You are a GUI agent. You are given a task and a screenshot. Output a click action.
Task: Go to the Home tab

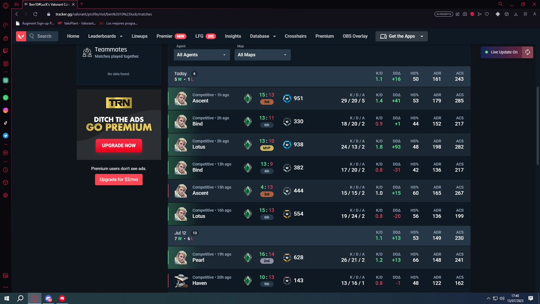(x=73, y=36)
